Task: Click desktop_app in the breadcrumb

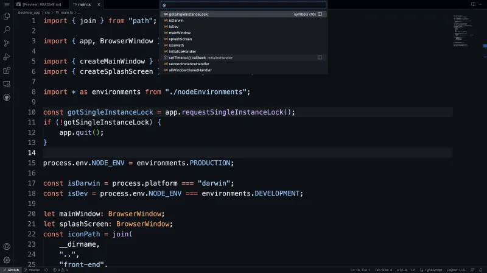Action: tap(29, 12)
